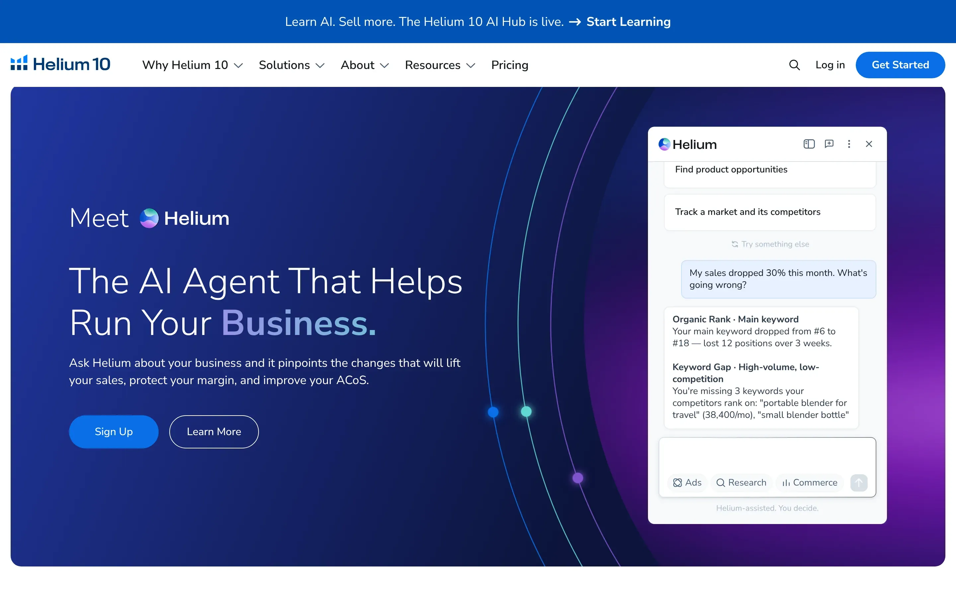The width and height of the screenshot is (956, 597).
Task: Expand the Solutions dropdown
Action: [291, 65]
